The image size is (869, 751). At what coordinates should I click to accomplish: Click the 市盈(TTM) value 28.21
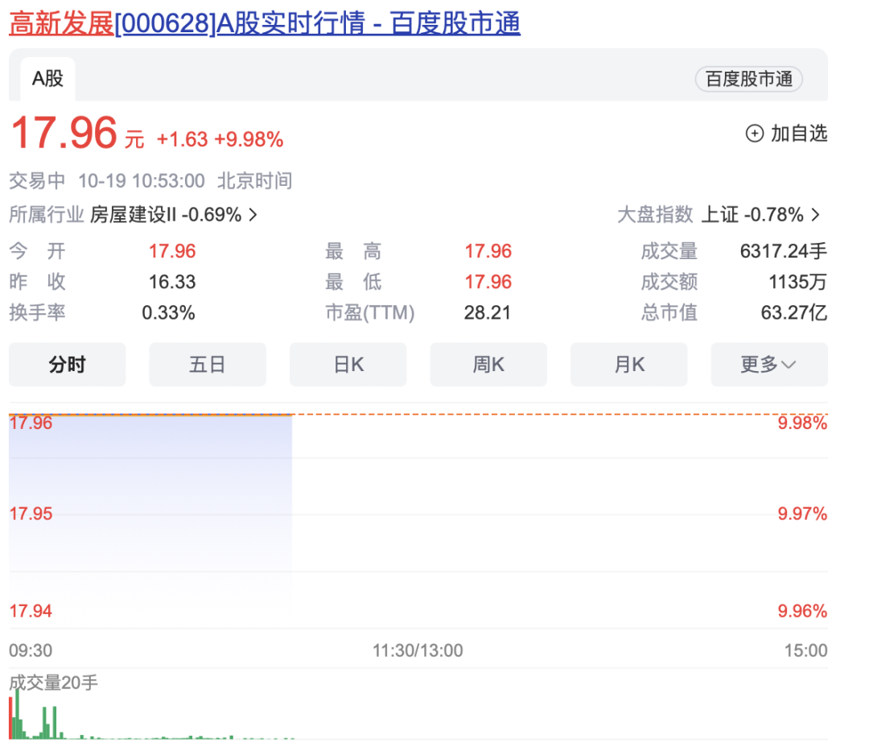click(487, 312)
